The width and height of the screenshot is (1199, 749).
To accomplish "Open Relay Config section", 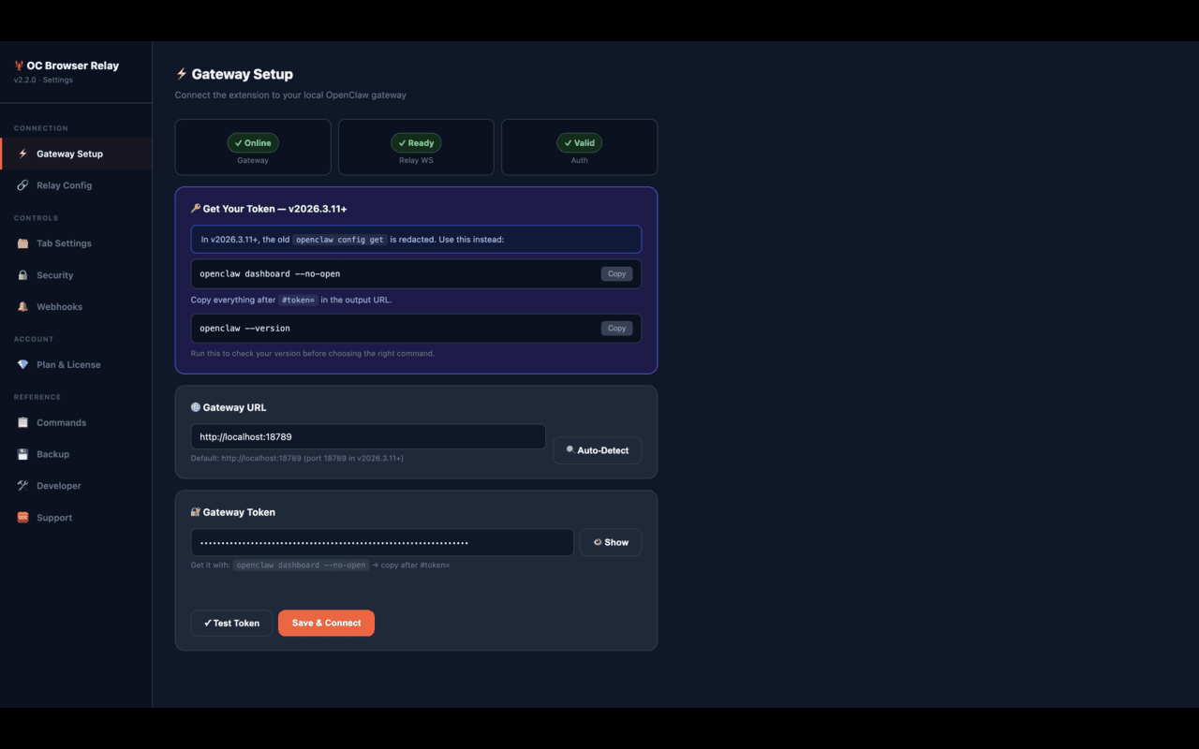I will pos(76,185).
